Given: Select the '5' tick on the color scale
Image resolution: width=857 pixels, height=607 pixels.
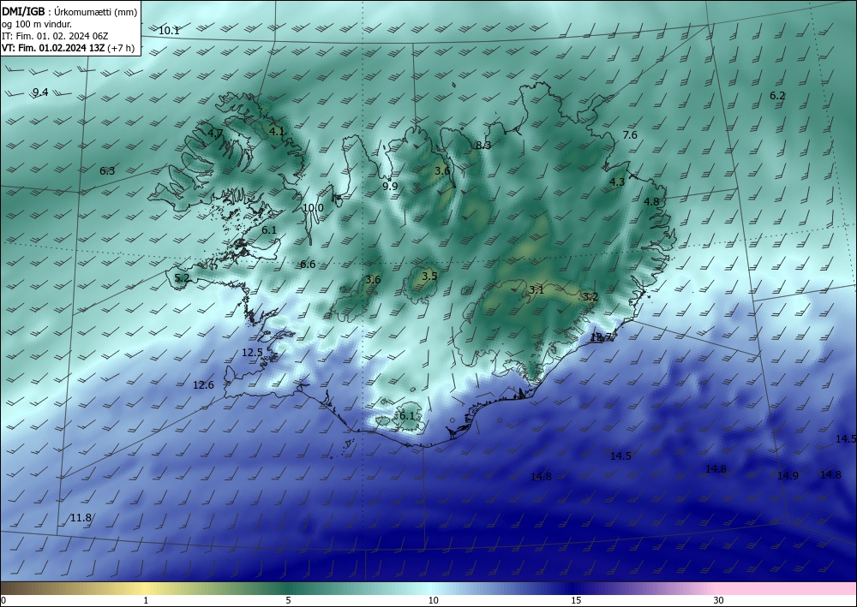Looking at the screenshot, I should (x=288, y=600).
